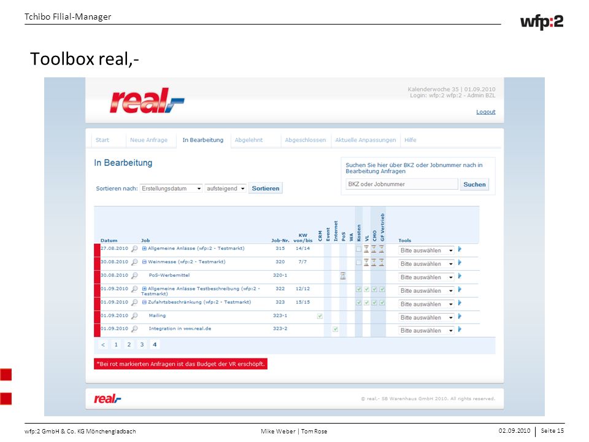Switch to the Abgelehnt tab
589x442 pixels.
pos(248,140)
